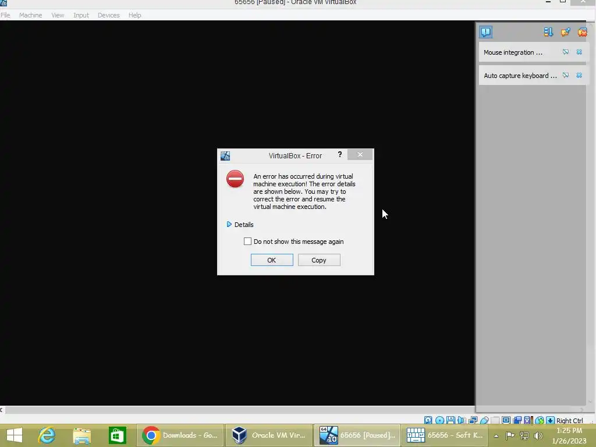This screenshot has height=447, width=596.
Task: Open File Explorer from the taskbar
Action: tap(81, 435)
